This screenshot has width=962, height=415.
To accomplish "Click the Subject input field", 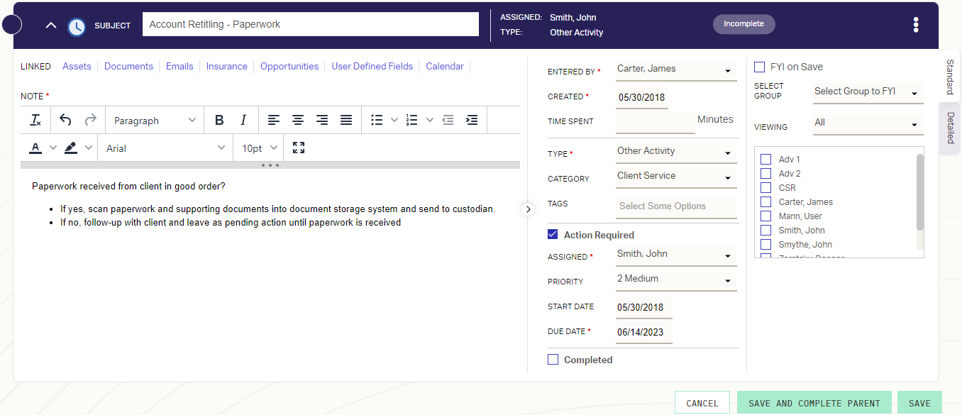I will coord(311,24).
